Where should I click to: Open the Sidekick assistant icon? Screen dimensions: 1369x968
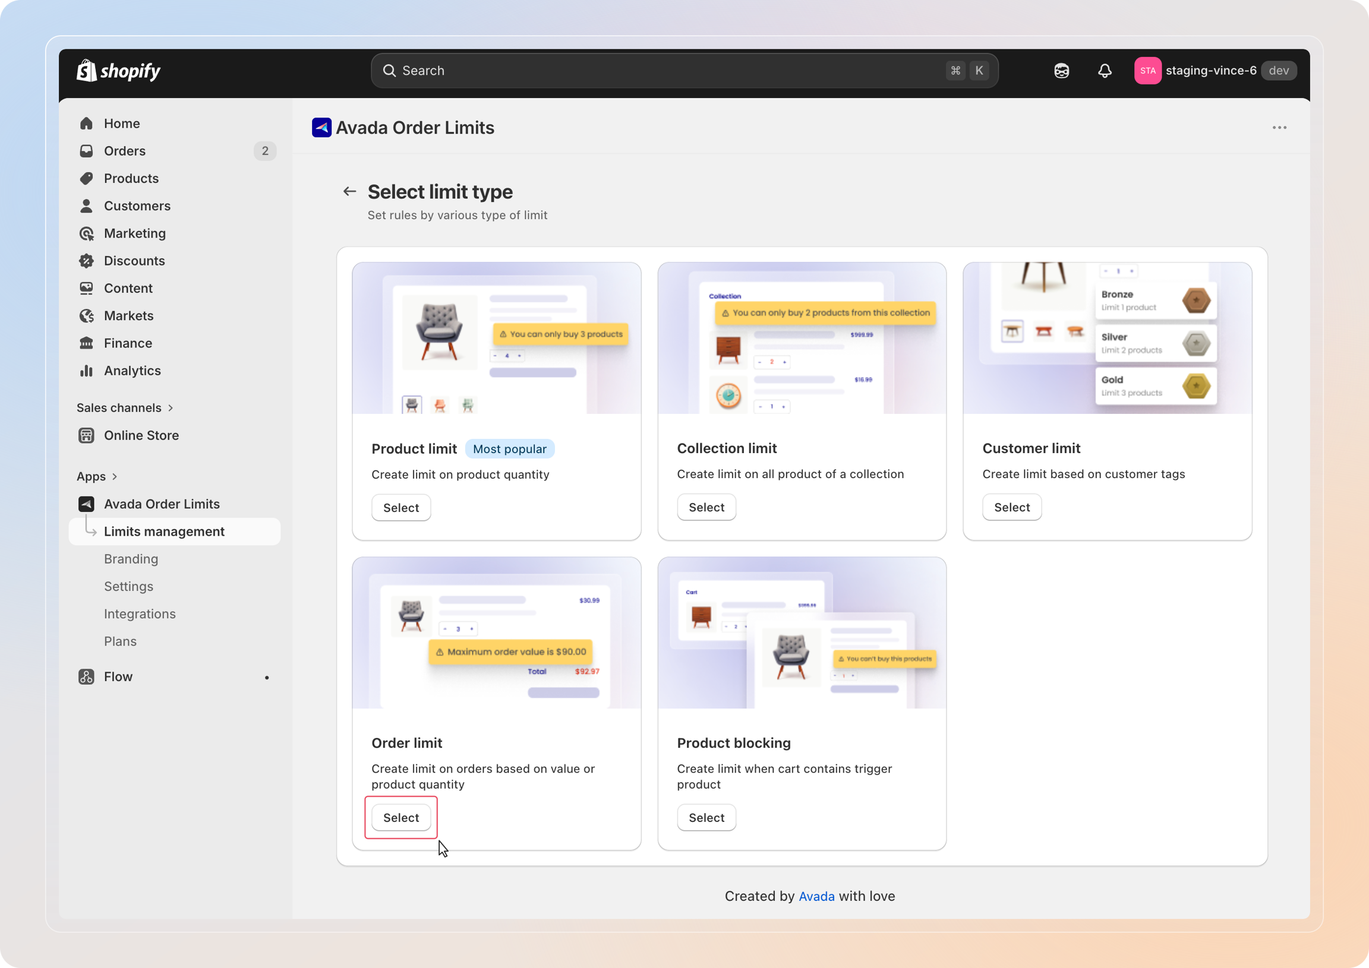tap(1061, 71)
